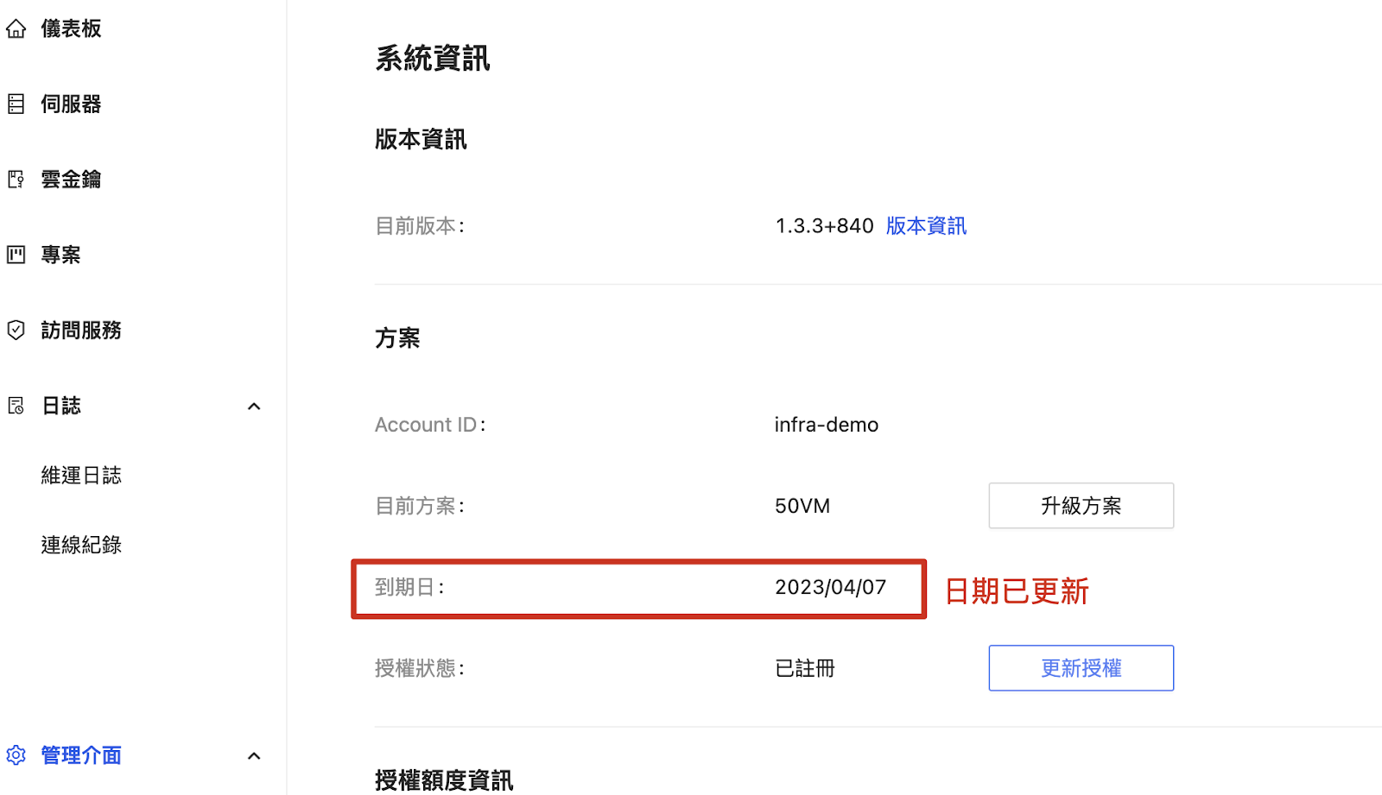
Task: Click the log document icon
Action: click(16, 406)
